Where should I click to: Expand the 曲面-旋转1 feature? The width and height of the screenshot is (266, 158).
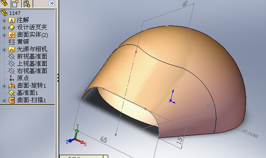pos(4,86)
